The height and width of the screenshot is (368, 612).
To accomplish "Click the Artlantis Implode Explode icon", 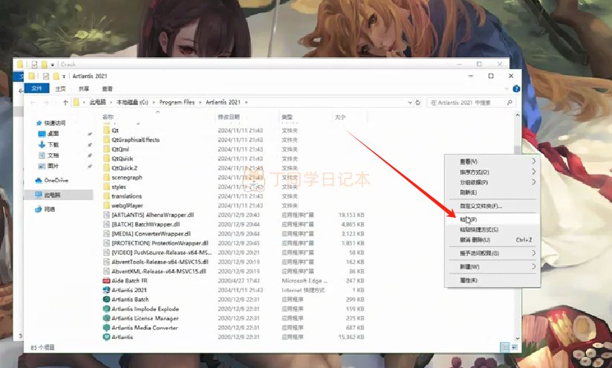I will tap(107, 309).
